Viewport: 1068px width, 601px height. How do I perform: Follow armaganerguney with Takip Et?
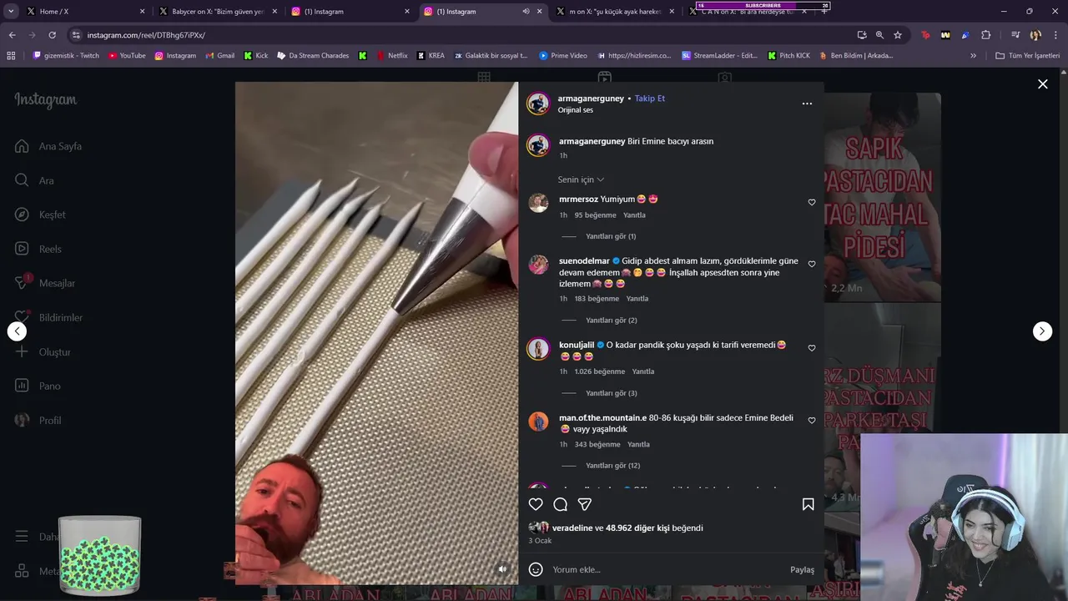pyautogui.click(x=649, y=98)
